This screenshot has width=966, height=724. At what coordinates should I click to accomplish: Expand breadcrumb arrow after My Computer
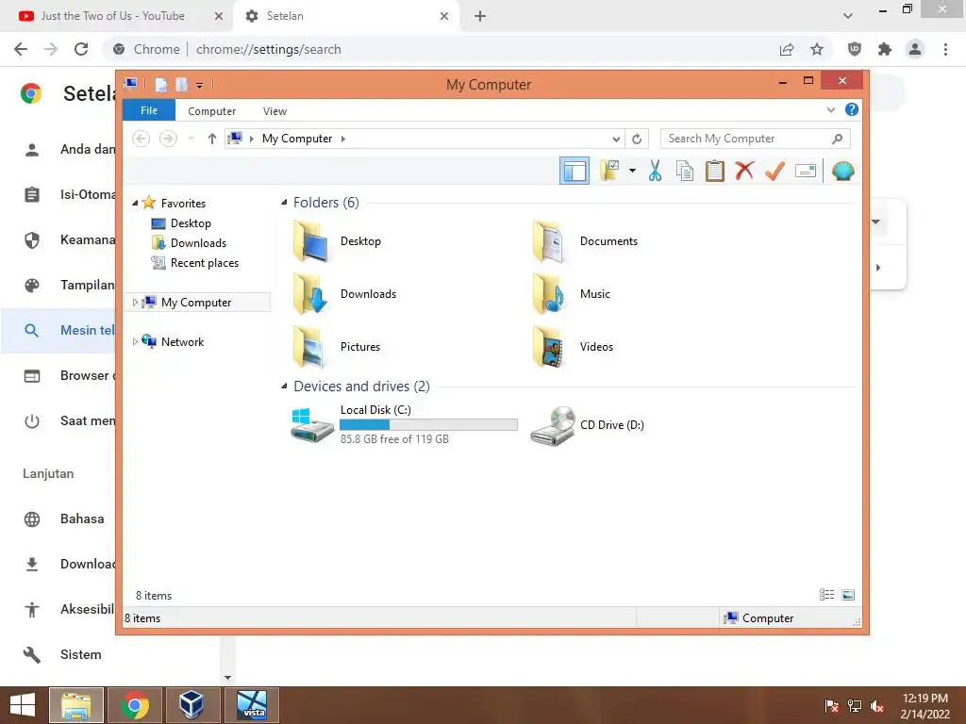(x=343, y=139)
